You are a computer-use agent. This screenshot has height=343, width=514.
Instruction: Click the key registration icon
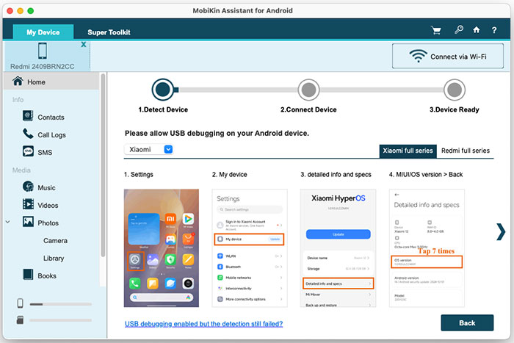click(x=459, y=30)
